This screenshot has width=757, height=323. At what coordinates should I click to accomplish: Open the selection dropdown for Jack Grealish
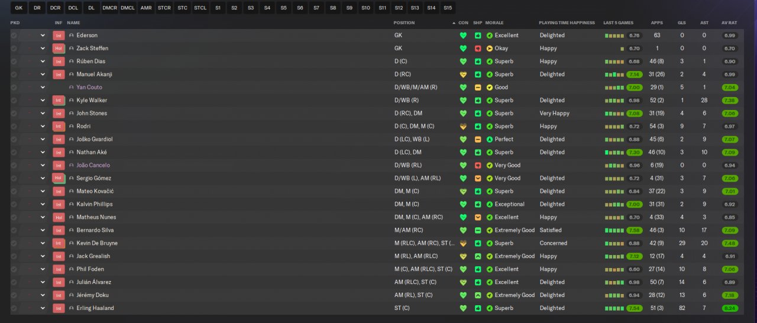[x=43, y=257]
